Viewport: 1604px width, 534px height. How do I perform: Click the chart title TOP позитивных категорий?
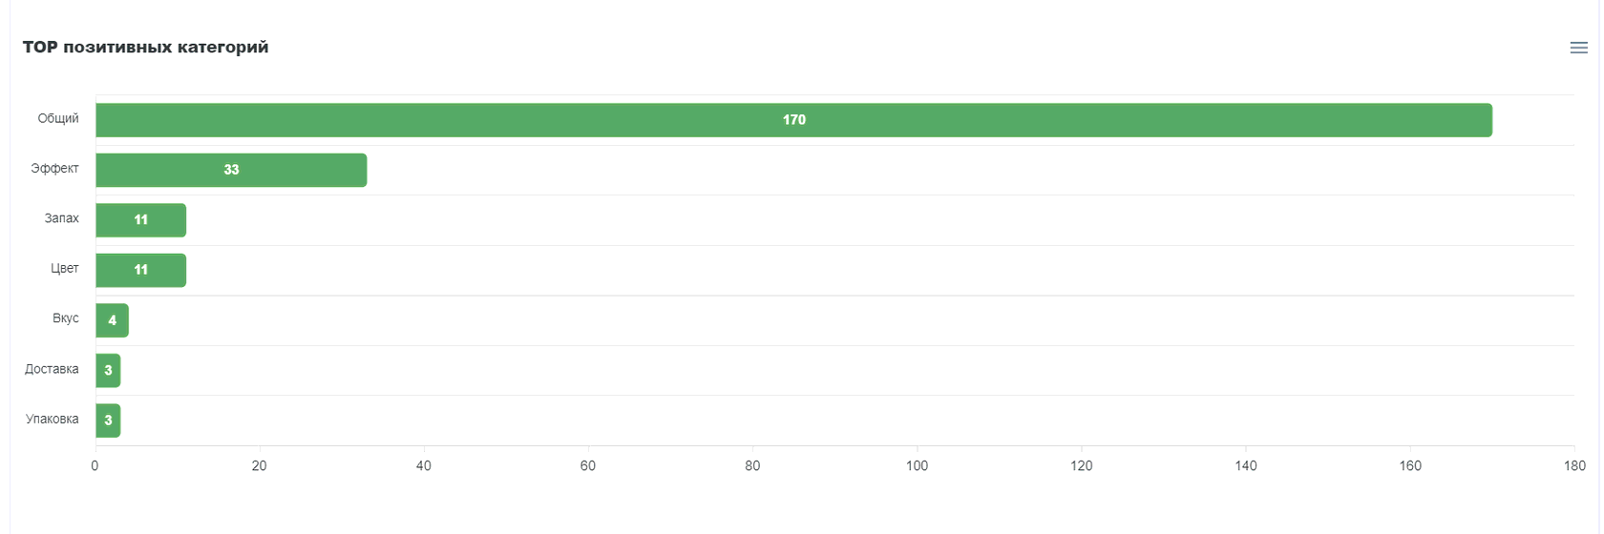pyautogui.click(x=145, y=48)
